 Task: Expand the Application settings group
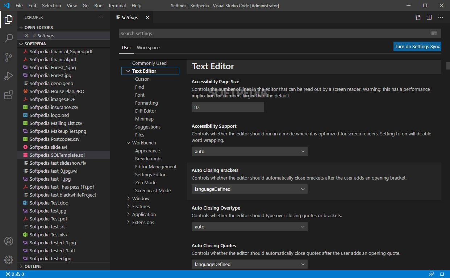click(128, 214)
